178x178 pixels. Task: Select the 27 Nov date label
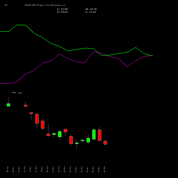[76, 169]
